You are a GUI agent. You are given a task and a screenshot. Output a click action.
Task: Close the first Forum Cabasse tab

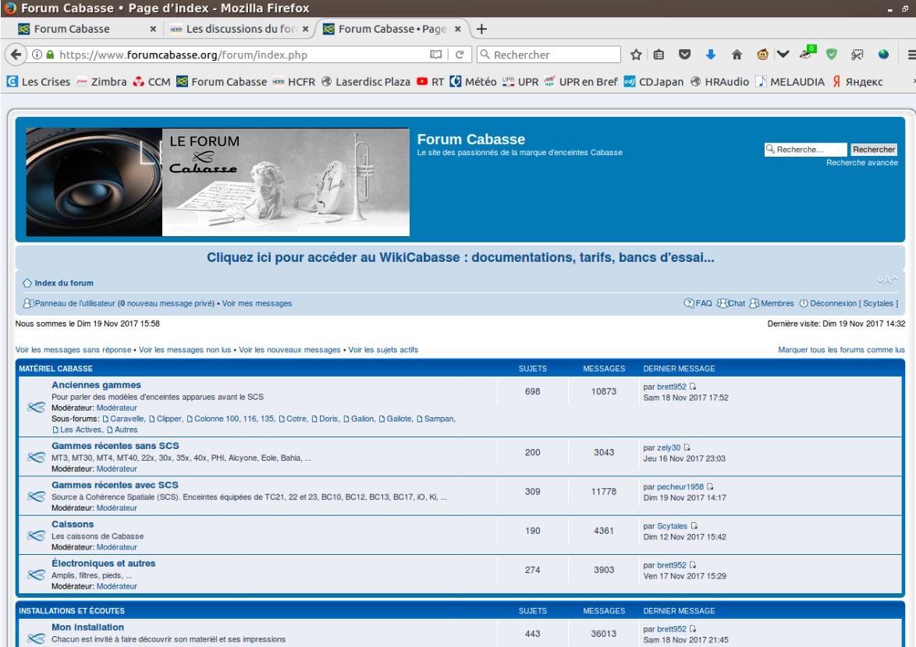click(152, 29)
